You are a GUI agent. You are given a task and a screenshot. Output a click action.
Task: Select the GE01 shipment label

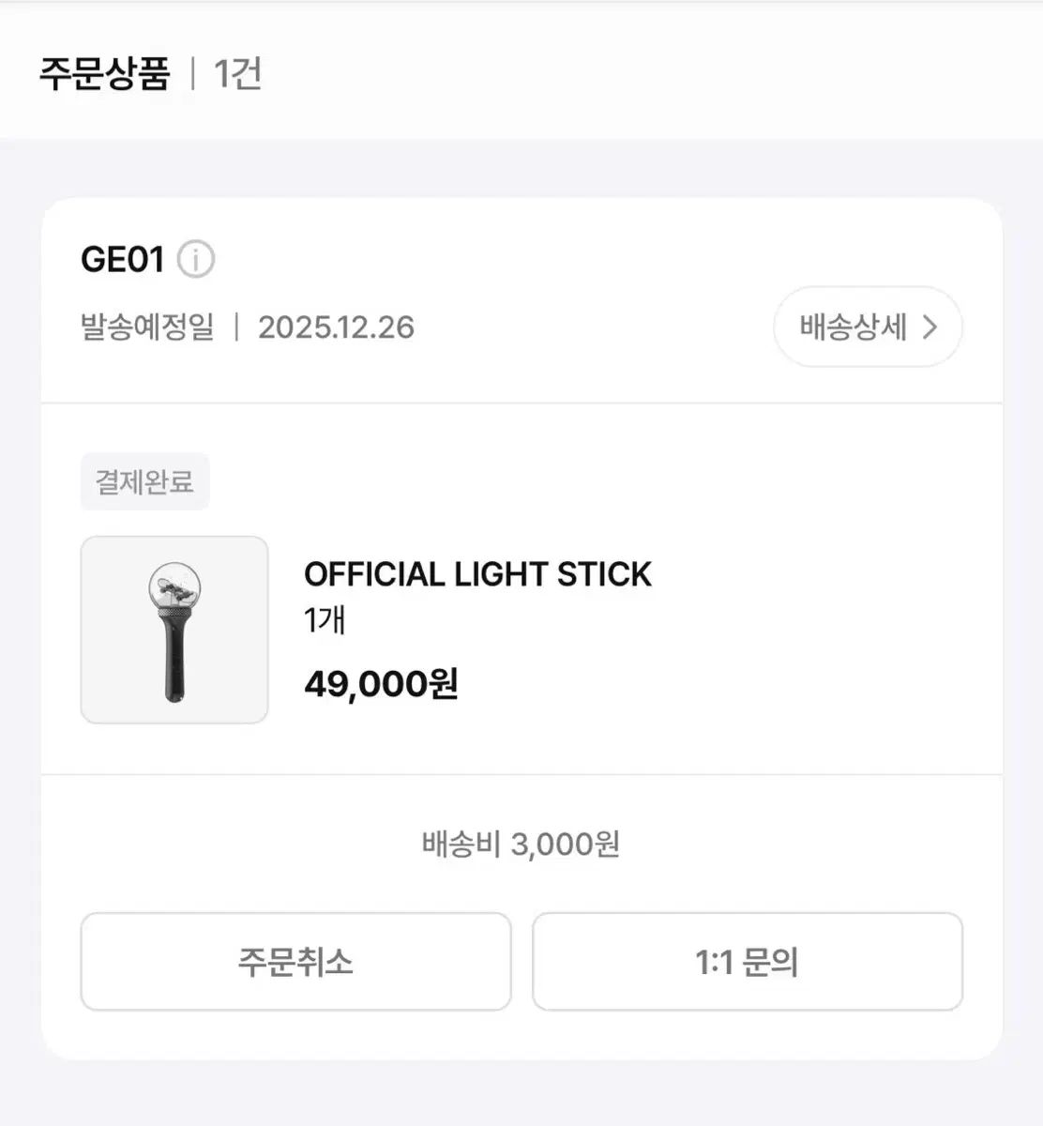click(x=123, y=259)
